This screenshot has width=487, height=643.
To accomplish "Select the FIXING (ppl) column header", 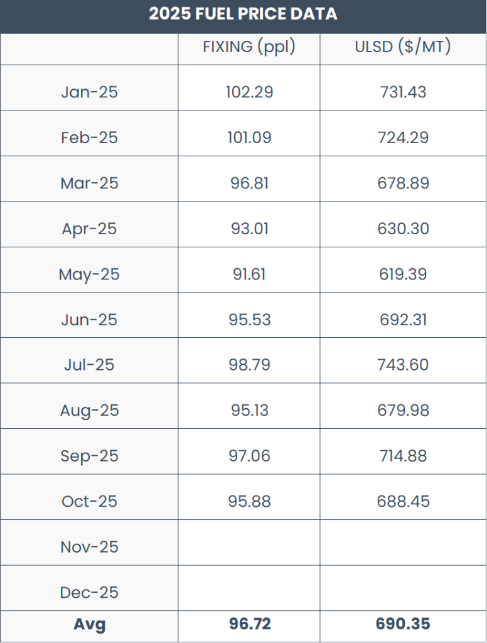I will [x=249, y=48].
